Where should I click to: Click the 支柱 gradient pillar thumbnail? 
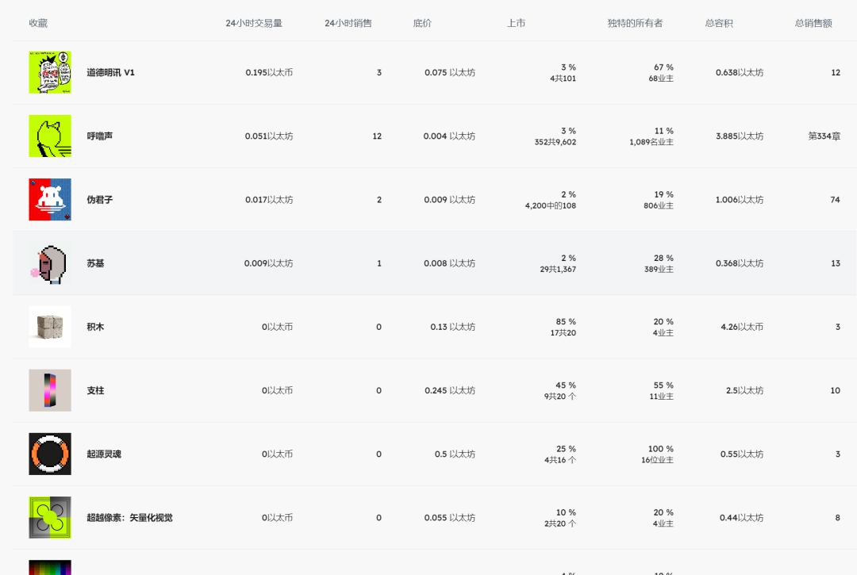click(50, 390)
